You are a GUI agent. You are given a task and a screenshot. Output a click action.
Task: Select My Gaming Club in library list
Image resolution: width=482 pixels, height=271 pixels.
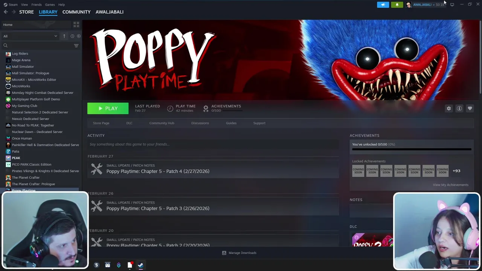24,106
